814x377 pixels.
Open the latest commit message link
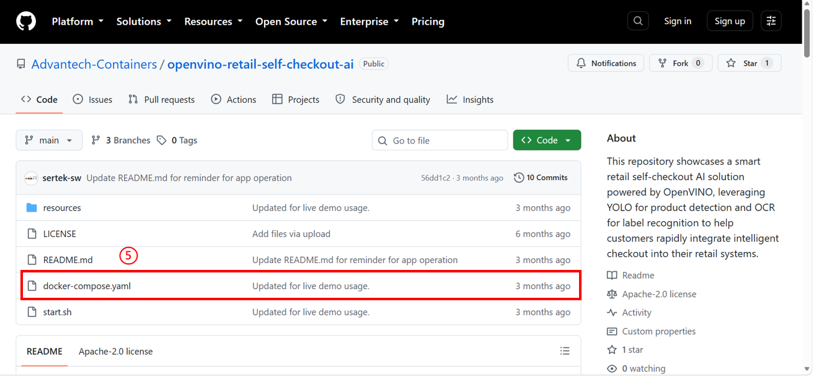tap(189, 178)
